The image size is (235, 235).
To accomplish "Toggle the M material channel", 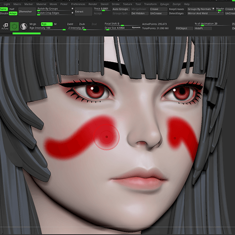I will pos(55,24).
